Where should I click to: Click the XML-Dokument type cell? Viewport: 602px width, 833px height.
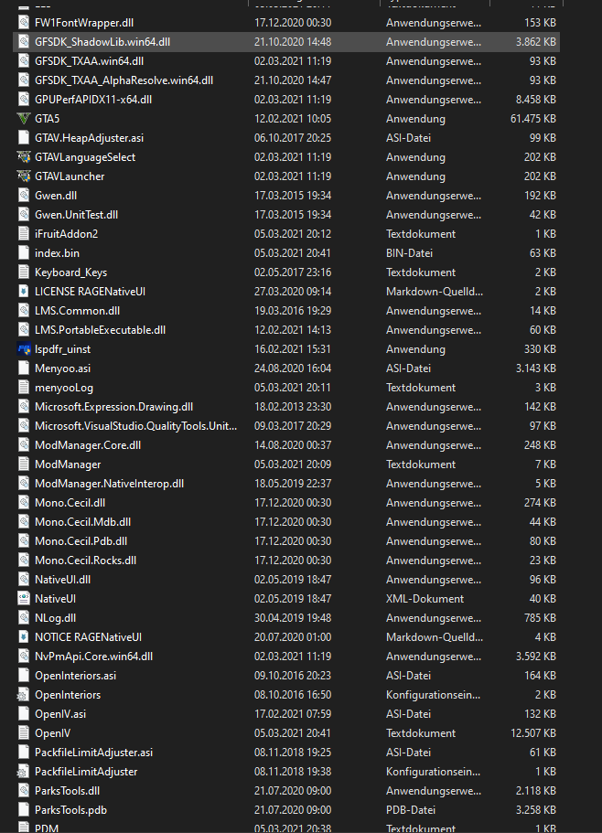[x=425, y=599]
